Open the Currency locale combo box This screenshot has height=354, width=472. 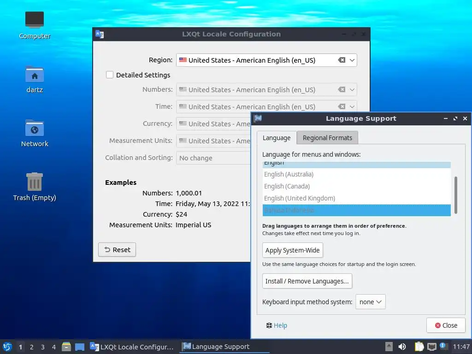213,124
